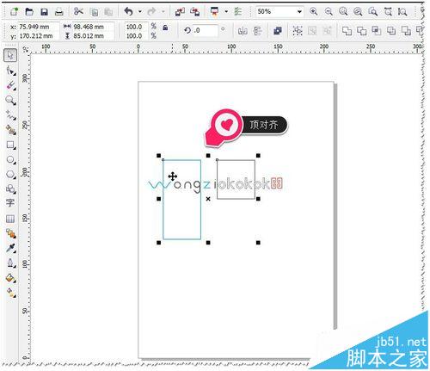Cut selection with the scissors icon

[78, 11]
